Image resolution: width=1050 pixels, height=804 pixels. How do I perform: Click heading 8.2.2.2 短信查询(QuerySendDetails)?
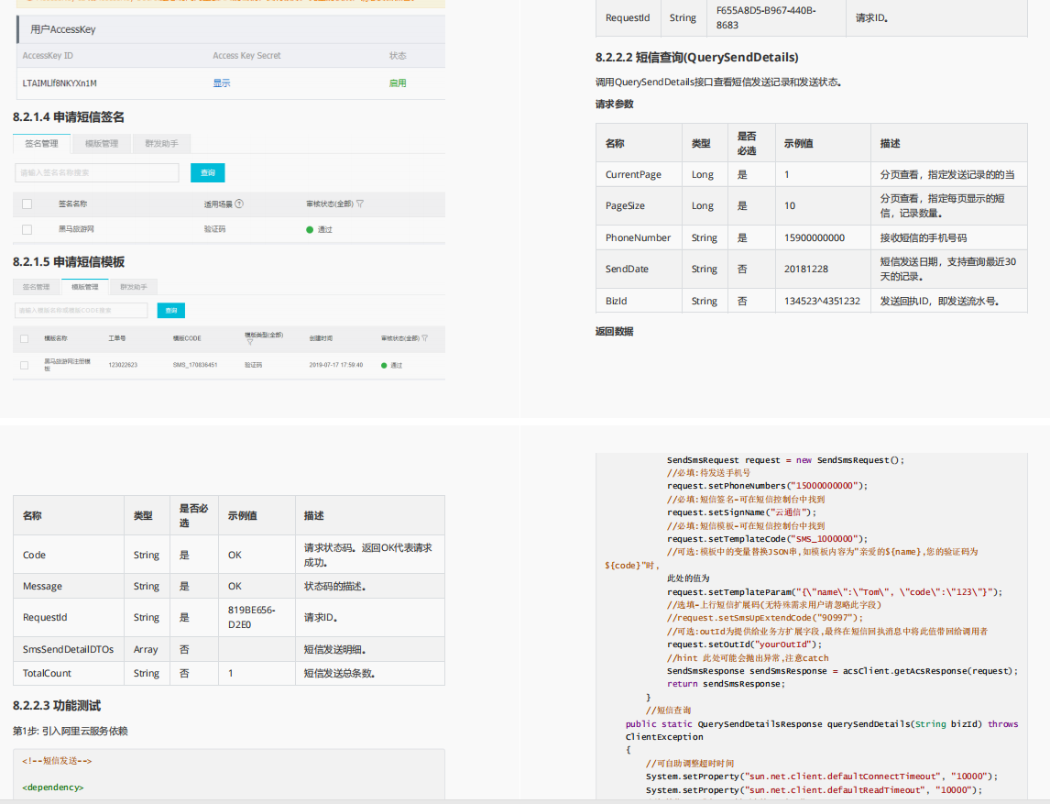coord(697,58)
